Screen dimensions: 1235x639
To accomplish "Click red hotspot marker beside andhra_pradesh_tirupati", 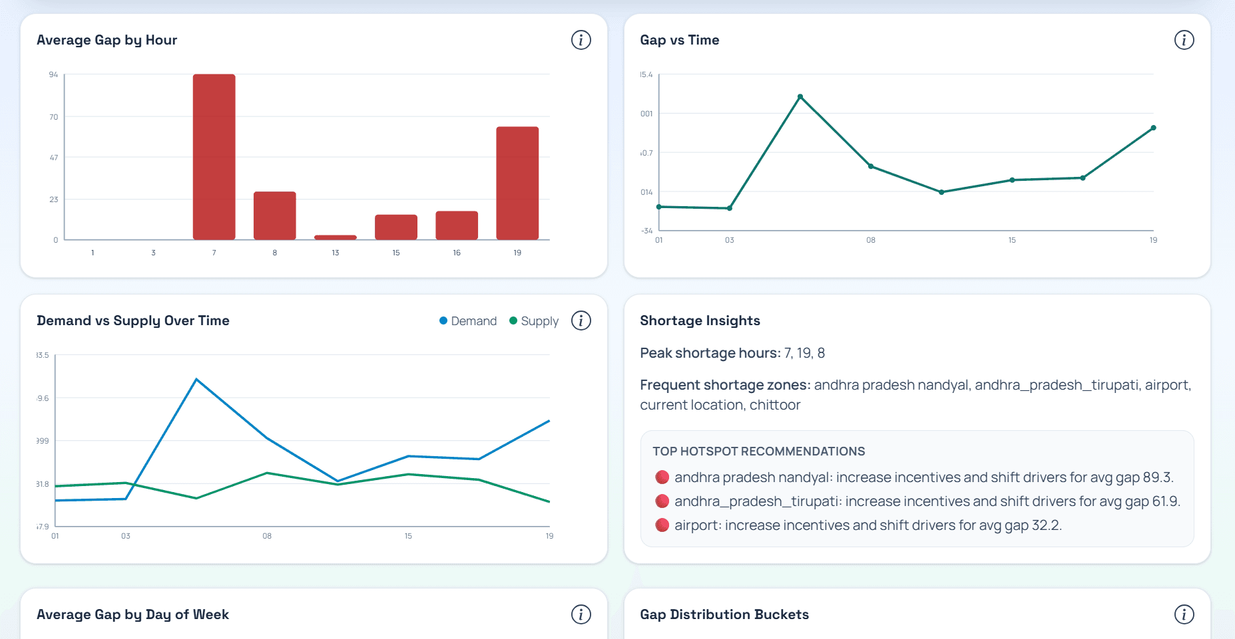I will (x=662, y=501).
